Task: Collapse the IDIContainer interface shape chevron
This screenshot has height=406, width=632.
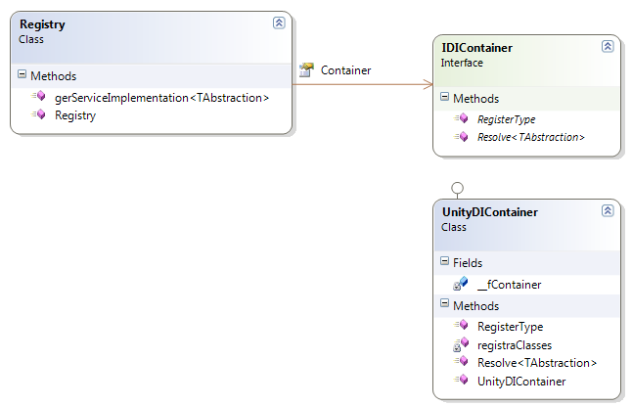Action: point(607,46)
